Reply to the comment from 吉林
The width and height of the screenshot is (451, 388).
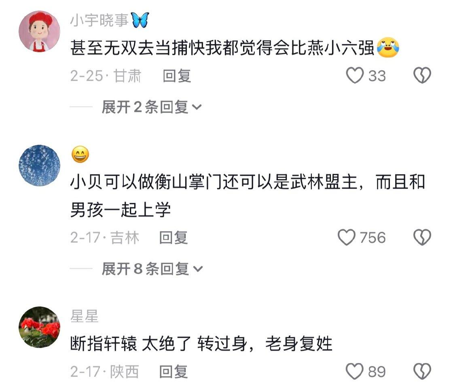174,238
